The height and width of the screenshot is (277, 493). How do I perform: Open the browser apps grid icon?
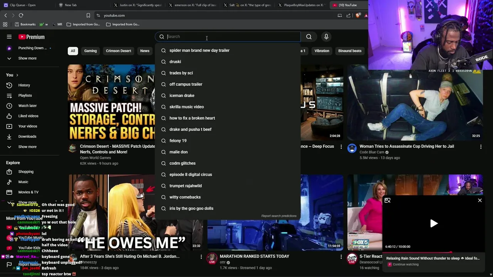click(x=5, y=24)
